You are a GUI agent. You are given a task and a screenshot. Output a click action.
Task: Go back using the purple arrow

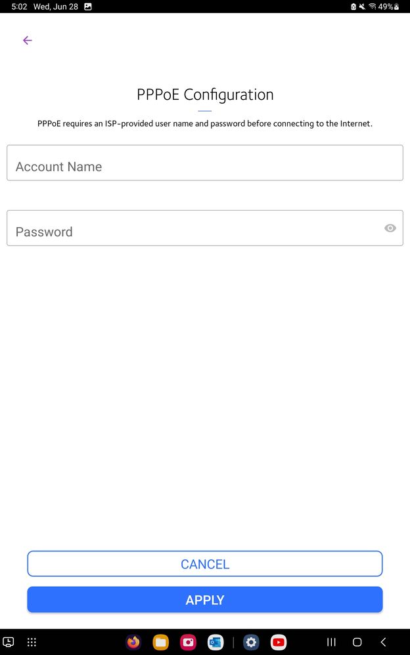[27, 40]
